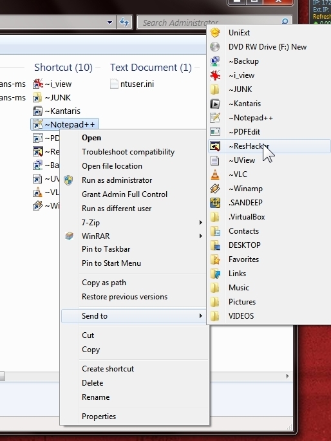331x441 pixels.
Task: Choose Restore previous versions
Action: (x=124, y=297)
